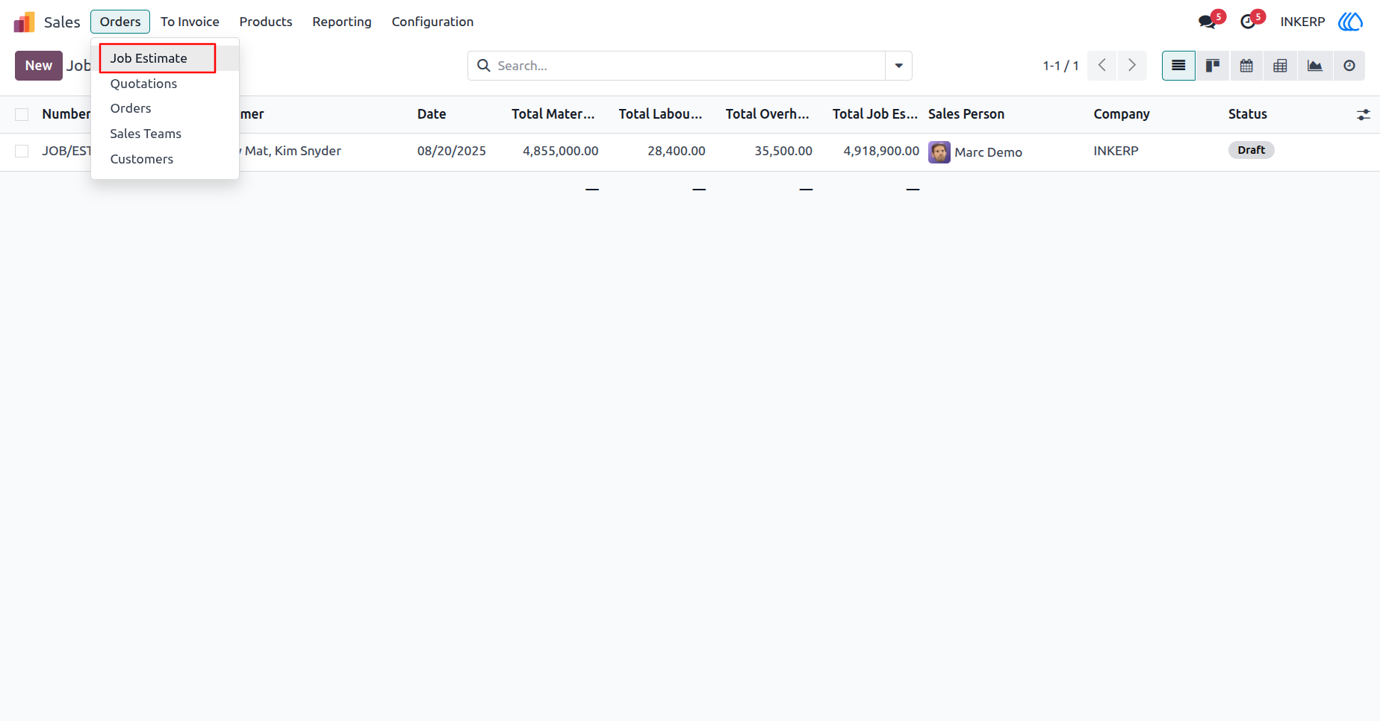
Task: Click the 1-1 / 1 pager counter
Action: click(x=1060, y=66)
